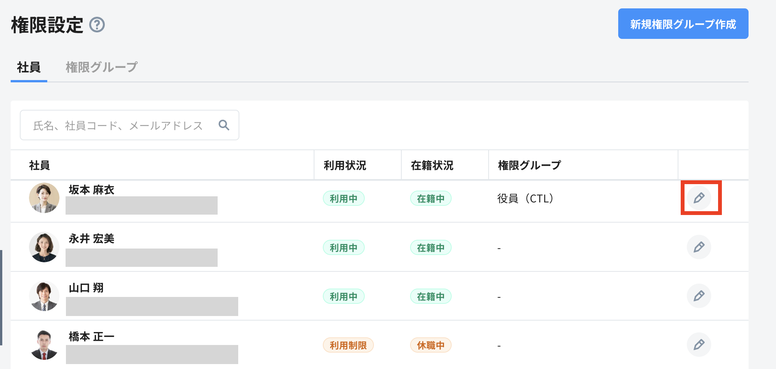Click the 休職中 badge for 橋本 正一
Image resolution: width=776 pixels, height=369 pixels.
tap(431, 345)
